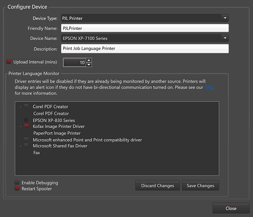253x217 pixels.
Task: Check Microsoft enhanced Point and Print checkbox
Action: click(x=26, y=139)
